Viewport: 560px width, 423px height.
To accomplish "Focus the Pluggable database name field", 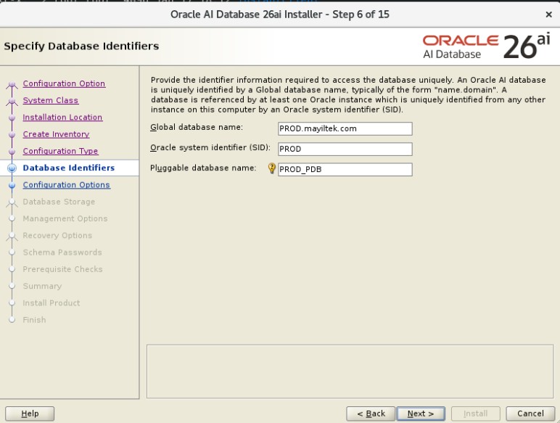I will point(345,169).
